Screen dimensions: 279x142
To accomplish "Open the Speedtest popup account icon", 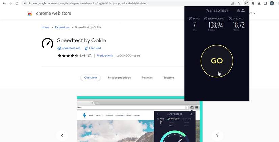I will point(243,11).
